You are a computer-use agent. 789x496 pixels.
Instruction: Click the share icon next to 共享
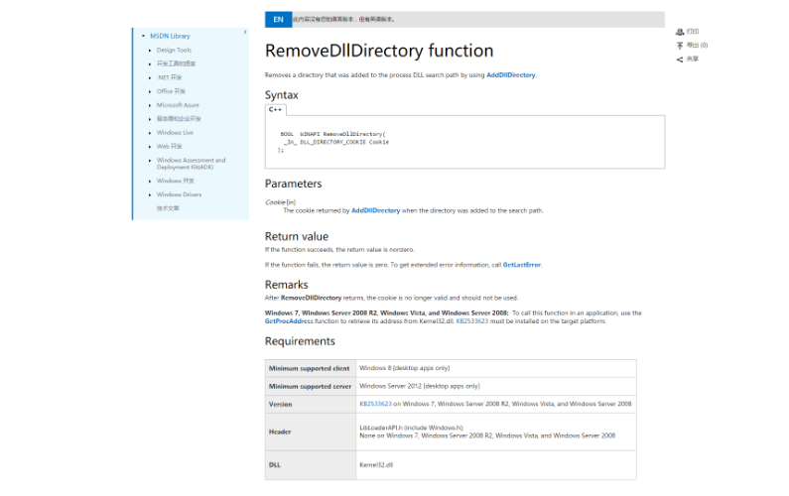680,59
